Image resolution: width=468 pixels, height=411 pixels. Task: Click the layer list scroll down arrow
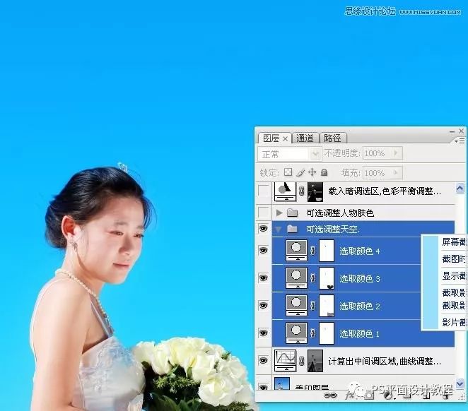tap(460, 383)
